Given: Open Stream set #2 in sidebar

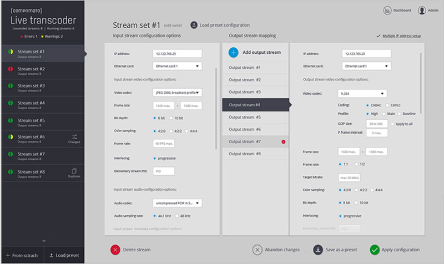Looking at the screenshot, I should click(43, 70).
